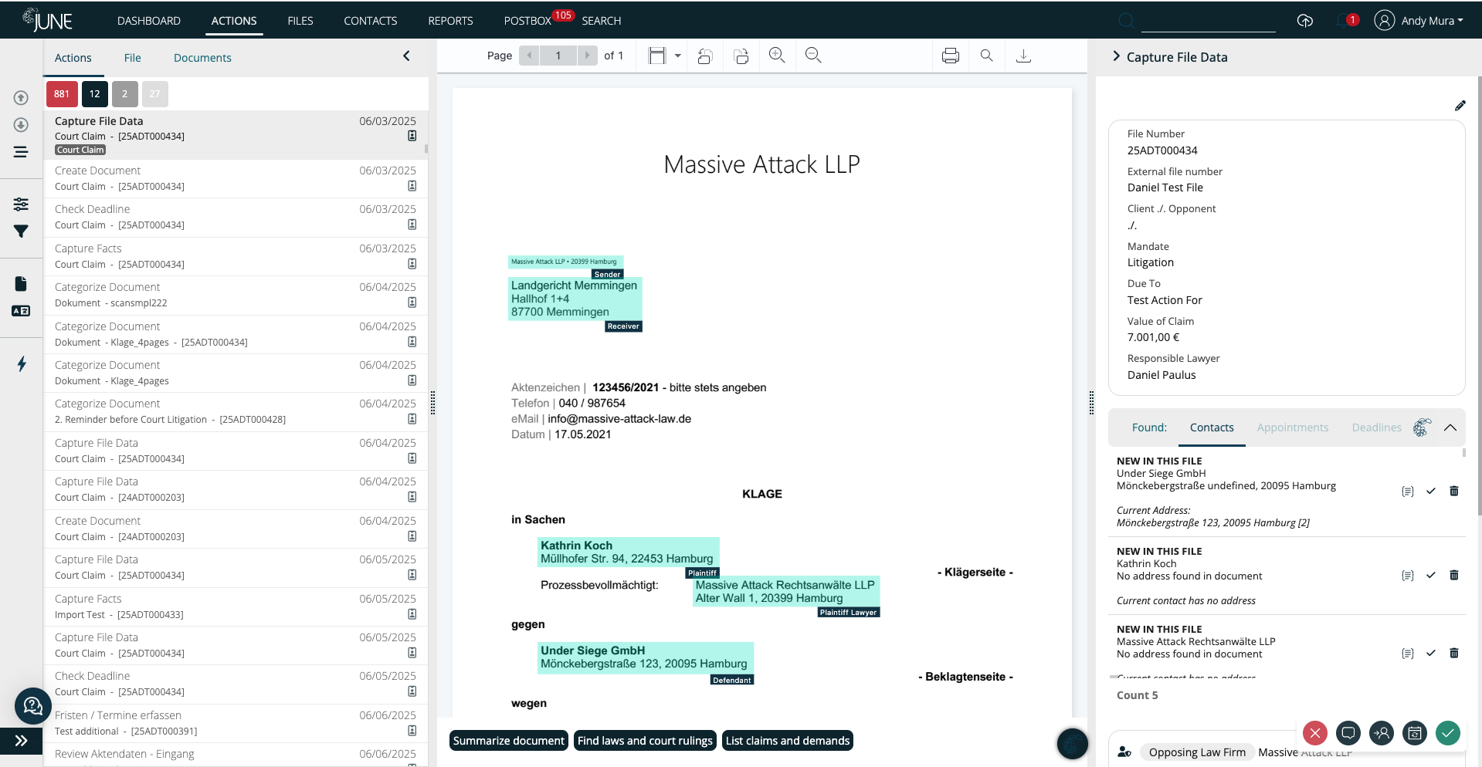Open the filter tool in left sidebar
This screenshot has height=767, width=1482.
point(21,231)
